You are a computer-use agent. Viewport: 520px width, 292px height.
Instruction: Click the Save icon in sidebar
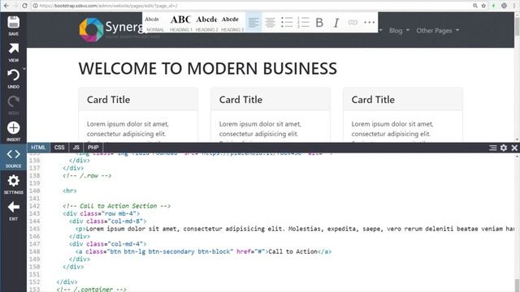[13, 26]
